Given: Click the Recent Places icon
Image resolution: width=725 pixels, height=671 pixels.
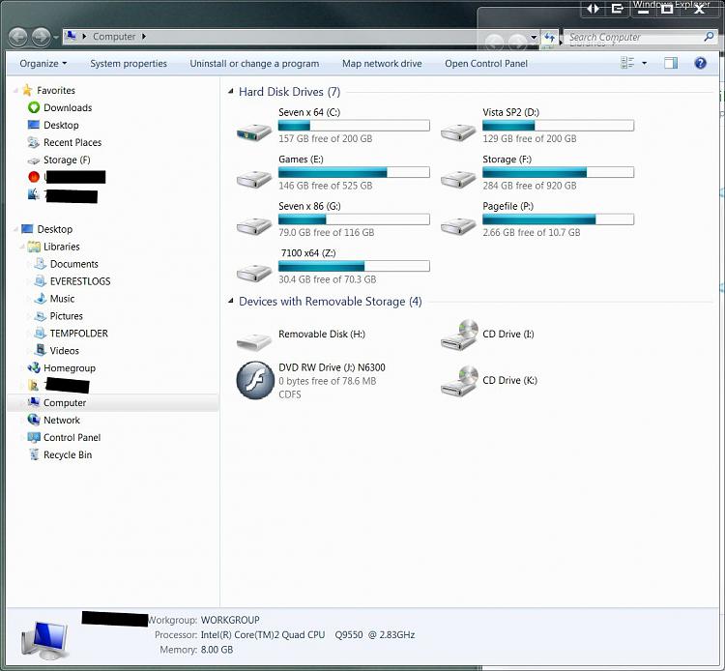Looking at the screenshot, I should (x=34, y=142).
